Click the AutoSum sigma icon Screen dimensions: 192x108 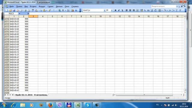point(63,10)
